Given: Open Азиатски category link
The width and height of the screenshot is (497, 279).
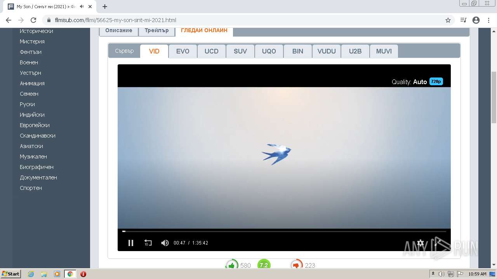Looking at the screenshot, I should (31, 146).
